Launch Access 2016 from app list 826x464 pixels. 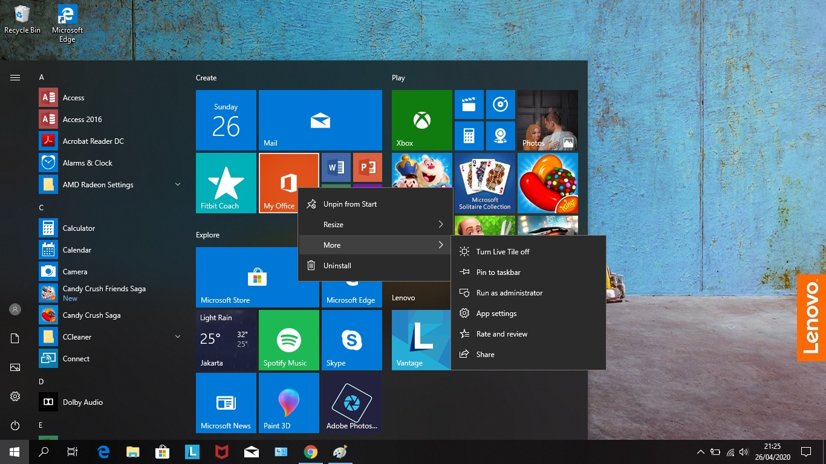[110, 119]
